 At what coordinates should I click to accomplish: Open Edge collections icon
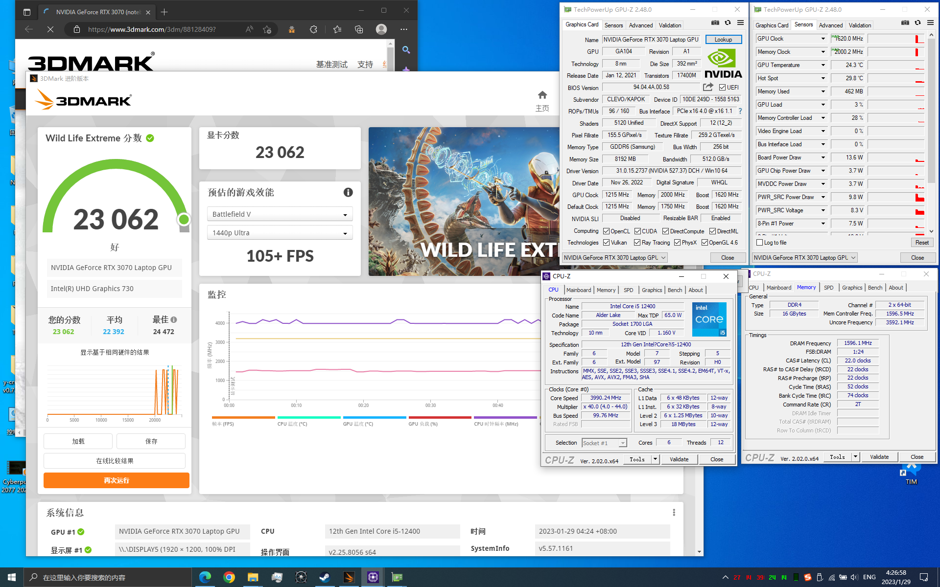(x=359, y=29)
